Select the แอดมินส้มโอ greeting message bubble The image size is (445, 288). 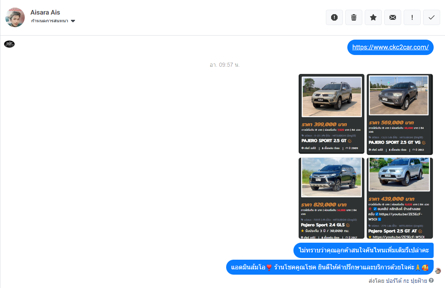coord(330,267)
